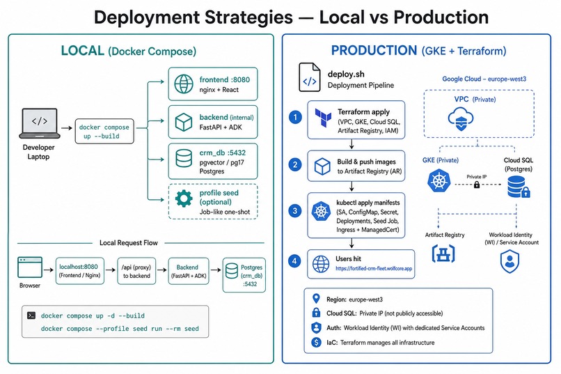Click the kubectl apply manifests step box

coord(356,215)
